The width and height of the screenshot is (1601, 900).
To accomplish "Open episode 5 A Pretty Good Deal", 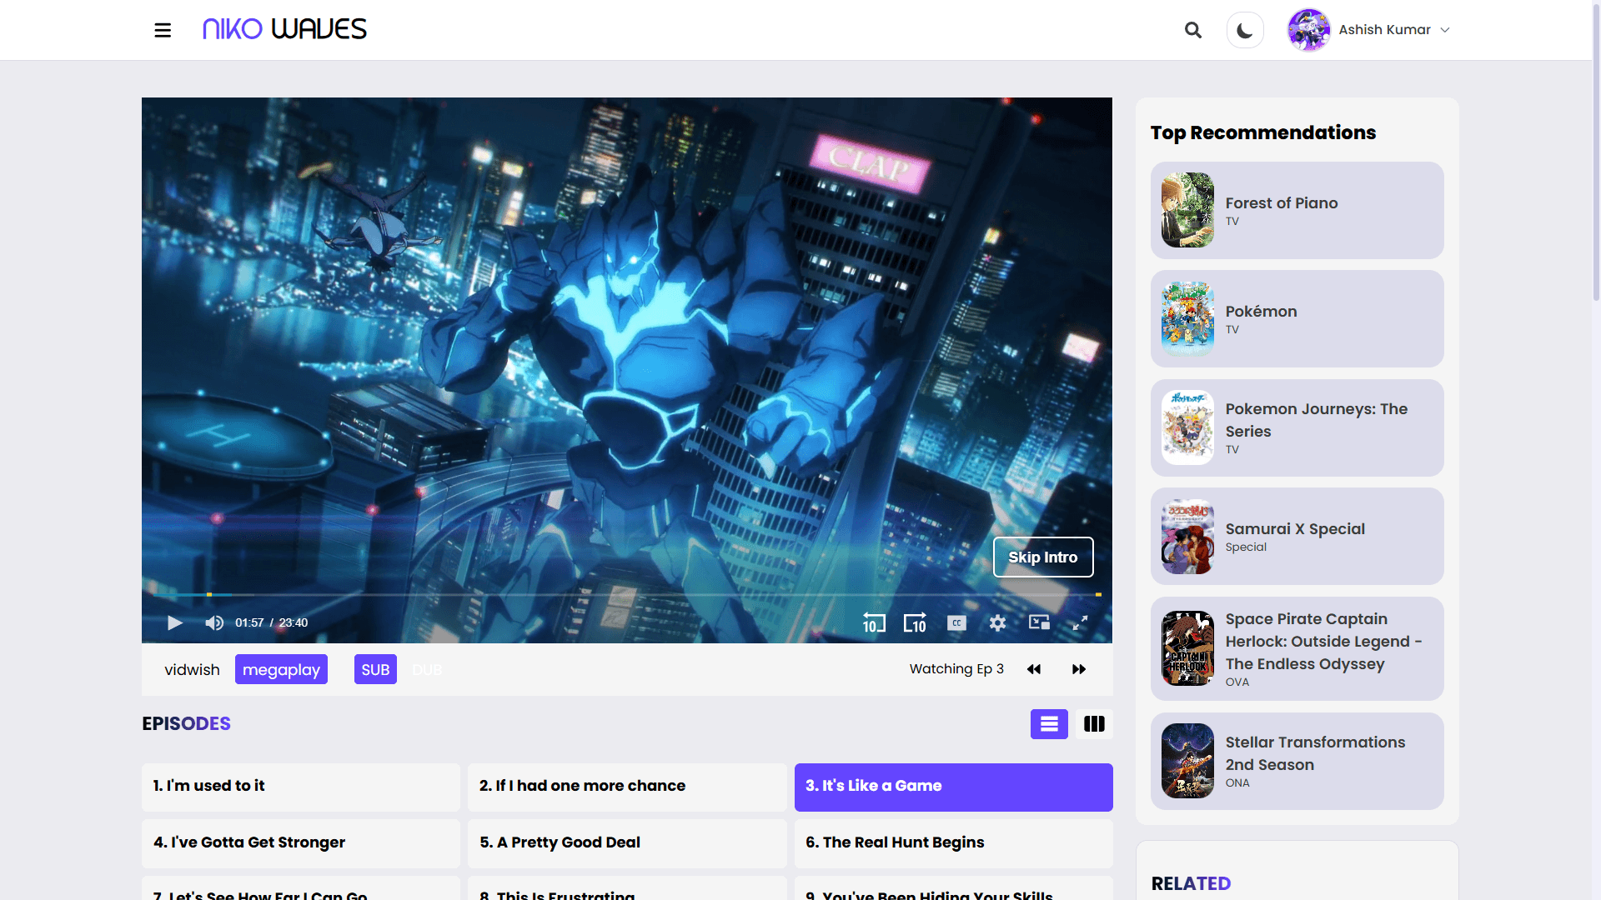I will click(627, 842).
